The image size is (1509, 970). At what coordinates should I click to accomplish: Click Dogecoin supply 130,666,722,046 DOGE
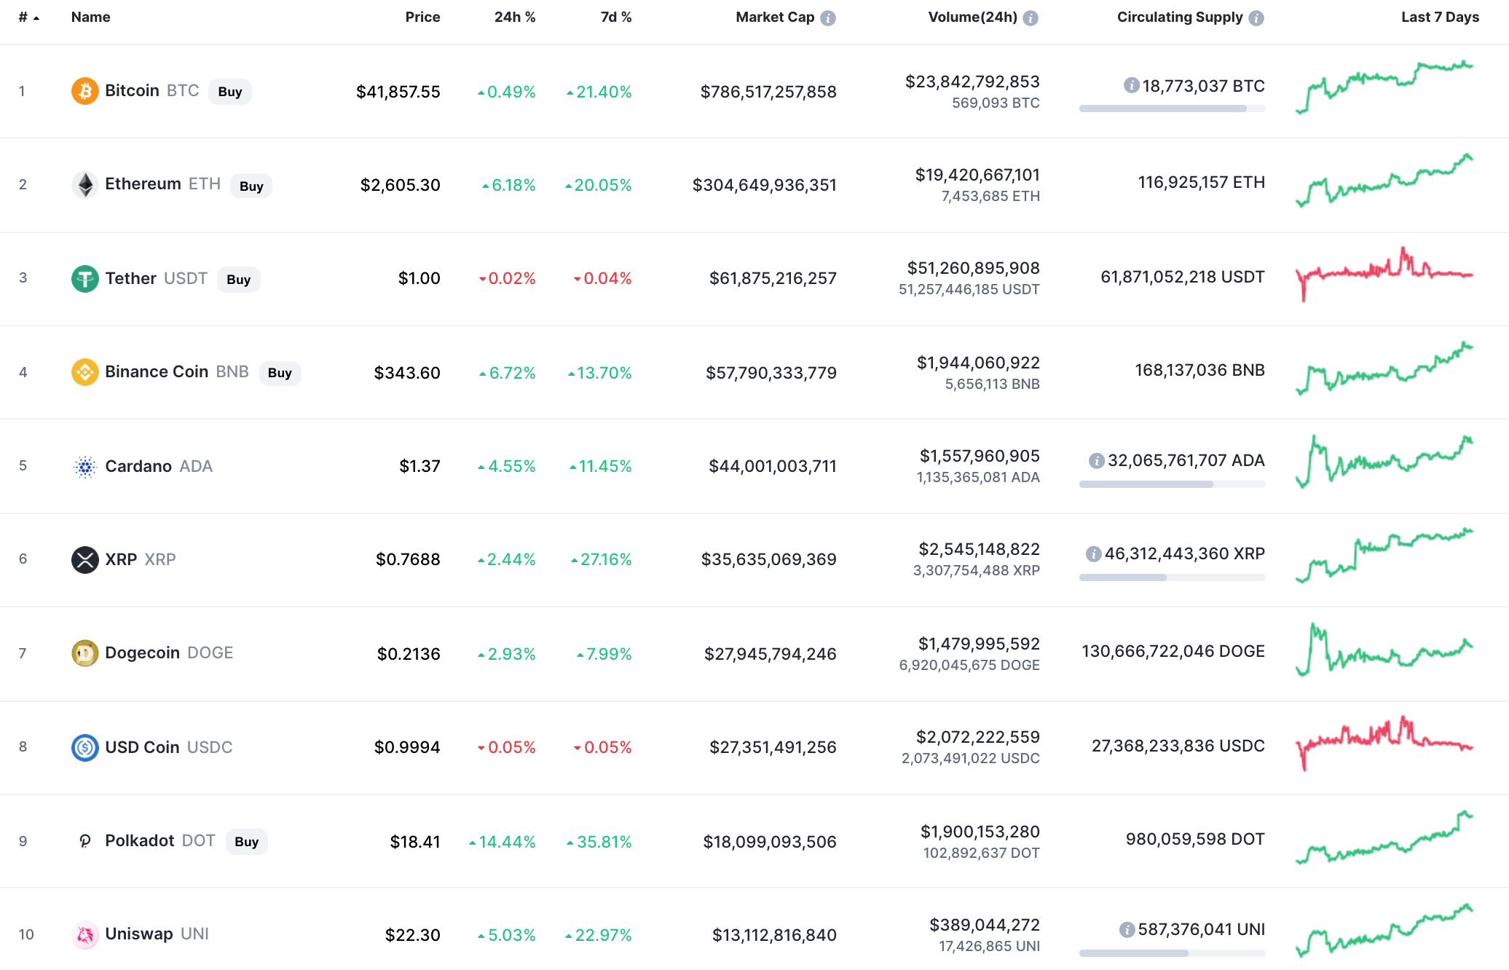pos(1173,651)
